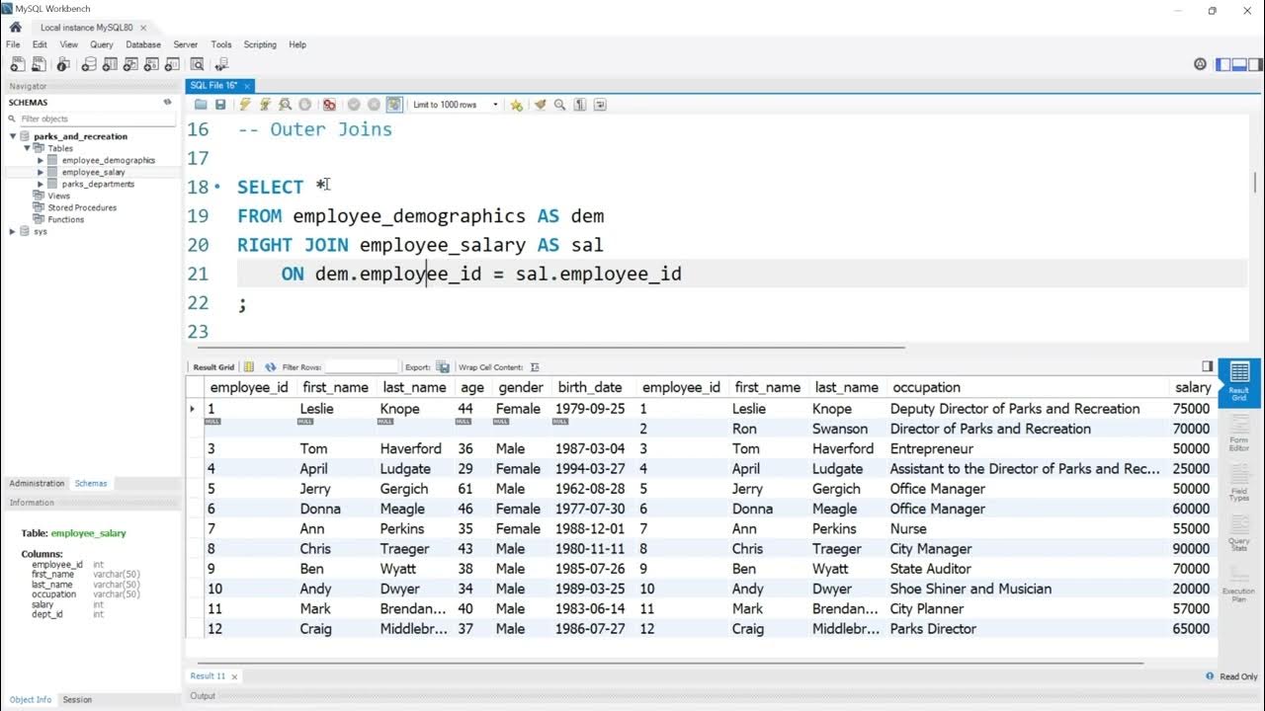
Task: Open the File menu
Action: pos(13,44)
